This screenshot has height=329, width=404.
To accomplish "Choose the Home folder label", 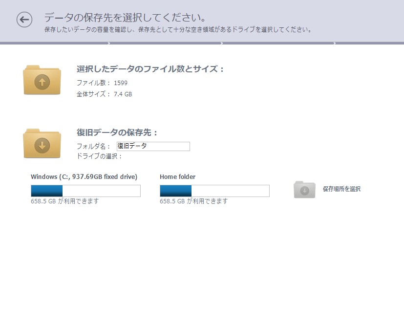I will tap(177, 177).
